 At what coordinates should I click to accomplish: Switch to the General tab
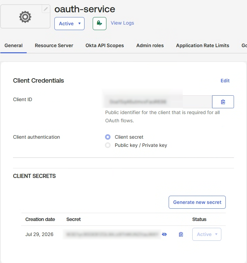[x=13, y=45]
